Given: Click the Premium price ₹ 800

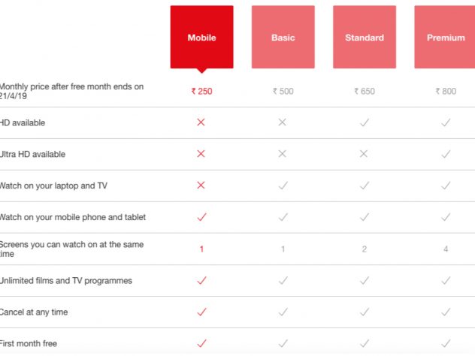Looking at the screenshot, I should (x=446, y=91).
